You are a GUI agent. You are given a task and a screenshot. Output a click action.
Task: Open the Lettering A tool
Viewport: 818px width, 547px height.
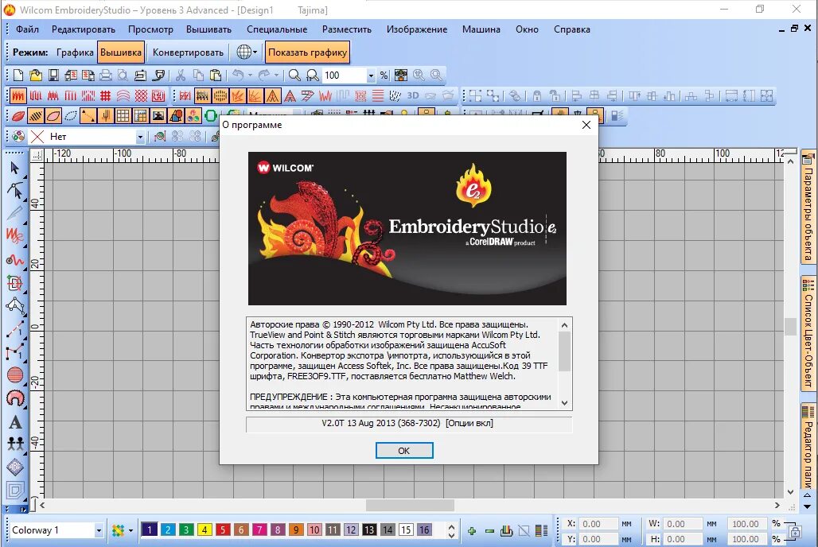coord(15,422)
